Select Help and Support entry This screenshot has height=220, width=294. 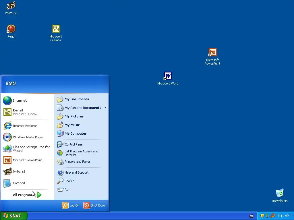click(82, 172)
